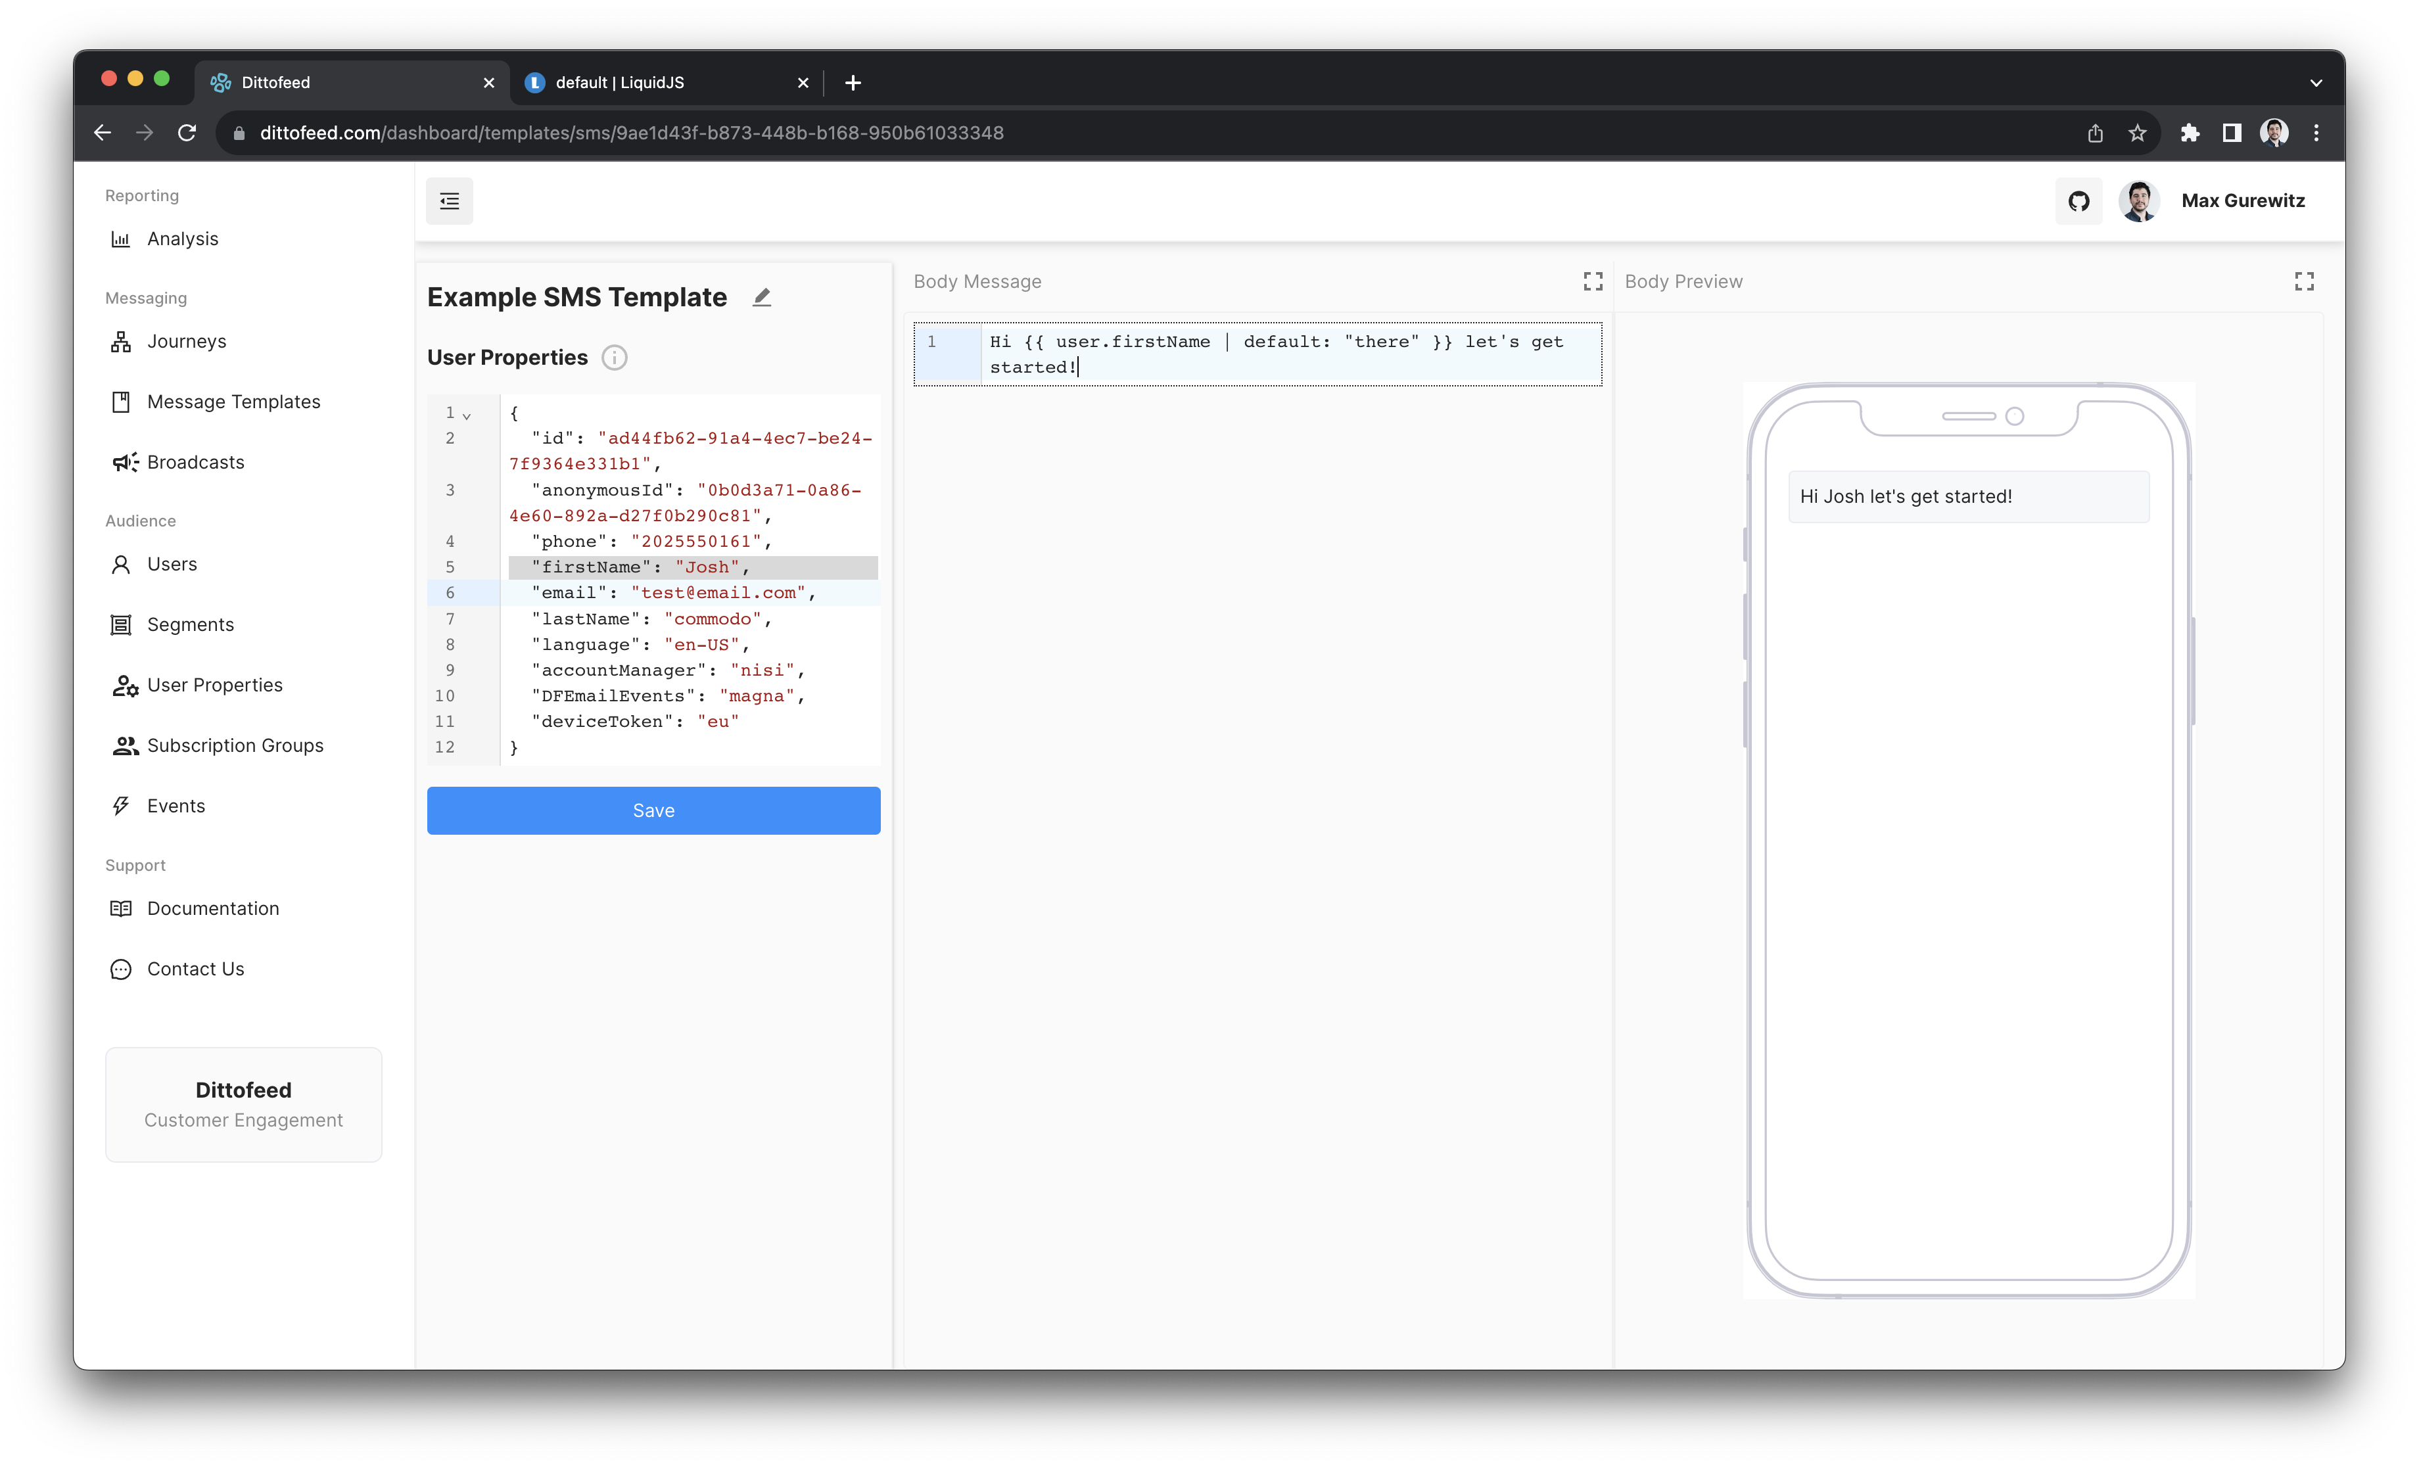Open Subscription Groups from the sidebar
The image size is (2419, 1467).
click(235, 745)
